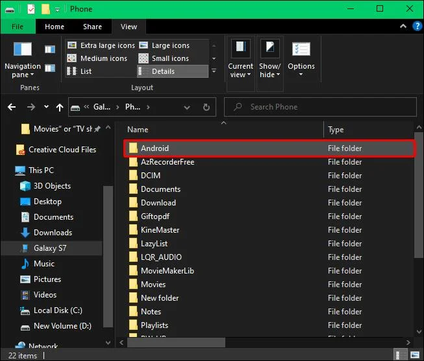Toggle the Preview pane icon
The image size is (424, 361).
point(50,49)
